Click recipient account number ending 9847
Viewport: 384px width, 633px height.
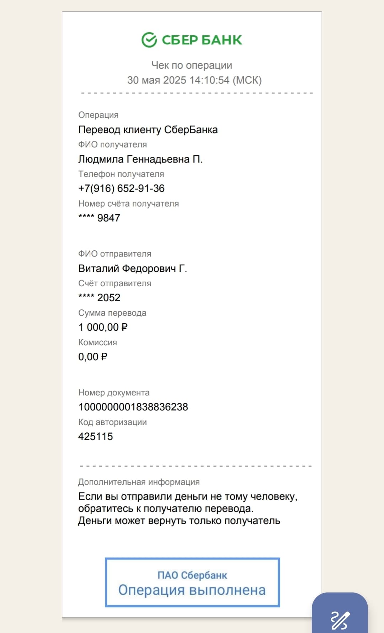pyautogui.click(x=99, y=218)
